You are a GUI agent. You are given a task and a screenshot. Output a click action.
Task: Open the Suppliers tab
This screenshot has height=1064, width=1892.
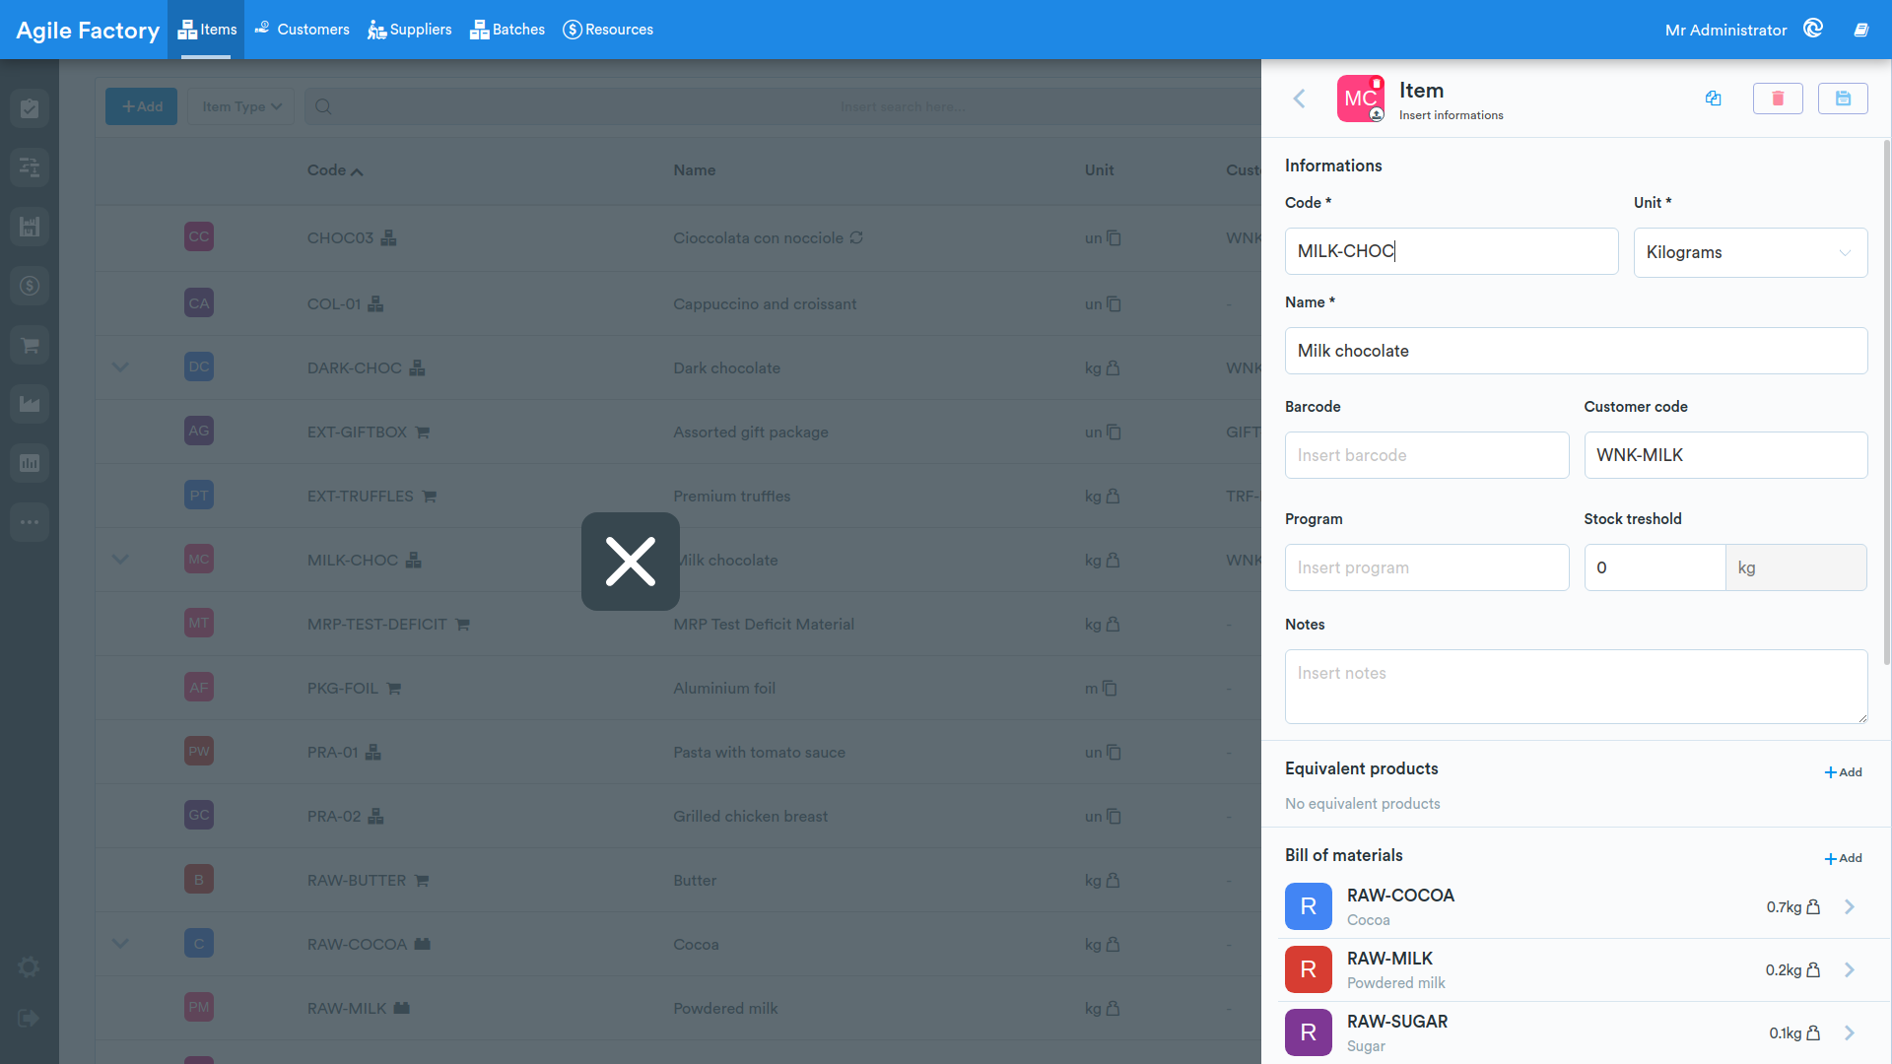point(410,30)
